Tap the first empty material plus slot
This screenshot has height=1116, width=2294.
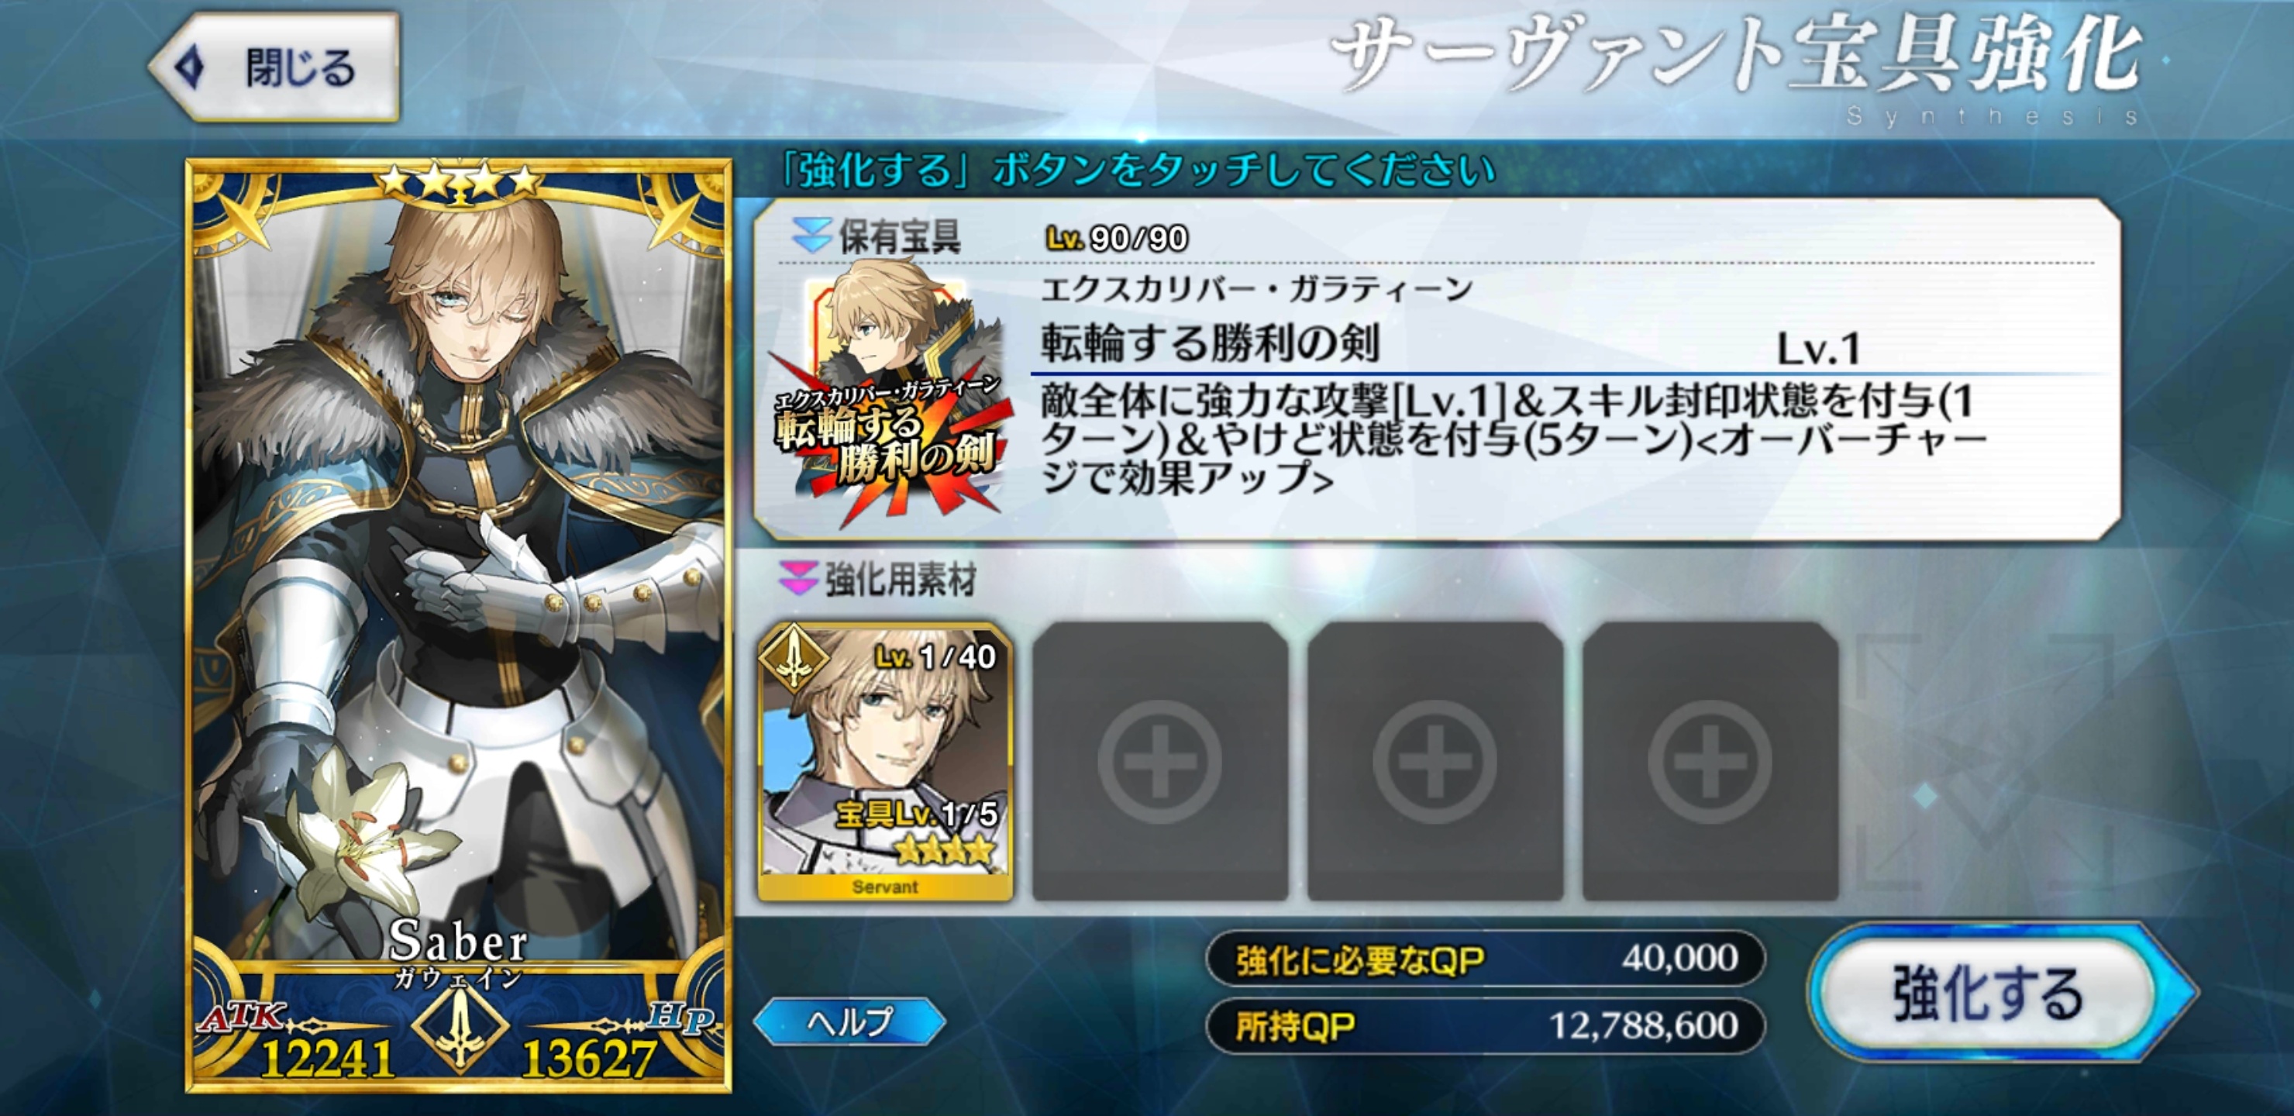coord(1159,763)
